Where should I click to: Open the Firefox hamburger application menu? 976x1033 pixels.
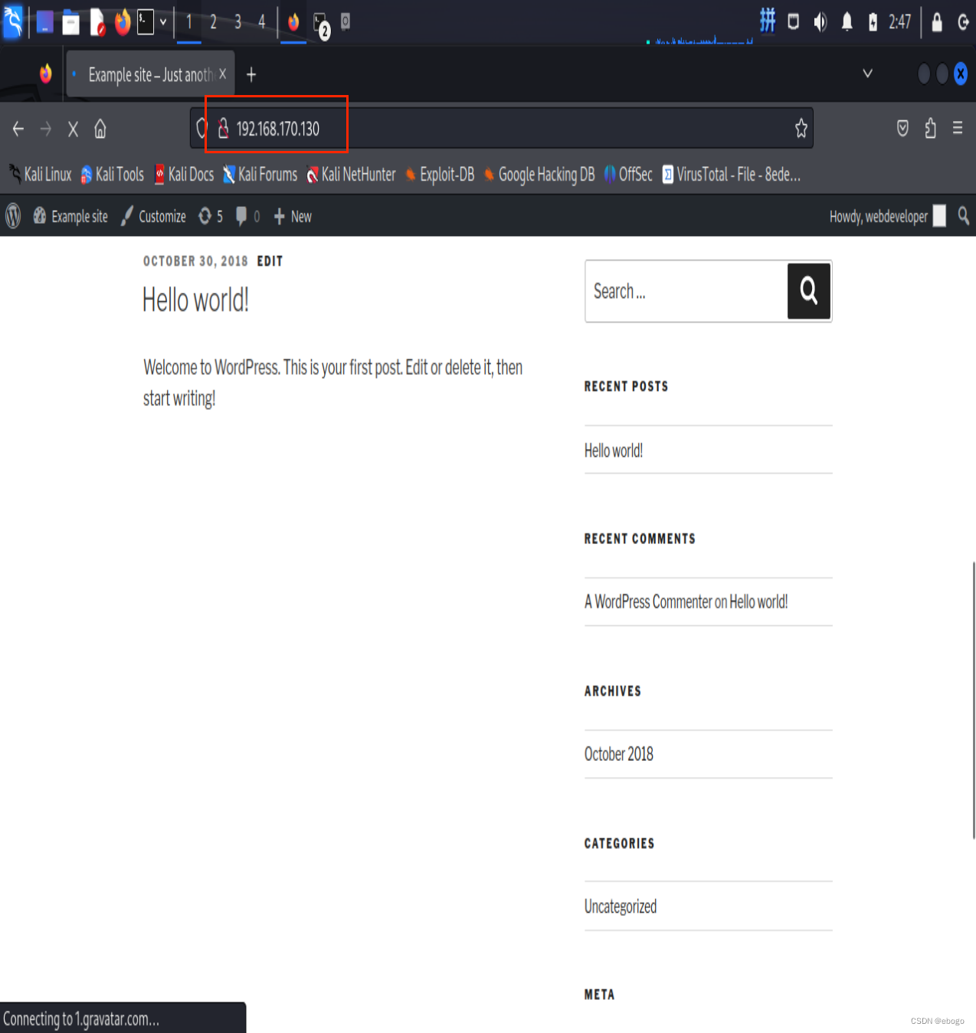tap(958, 128)
